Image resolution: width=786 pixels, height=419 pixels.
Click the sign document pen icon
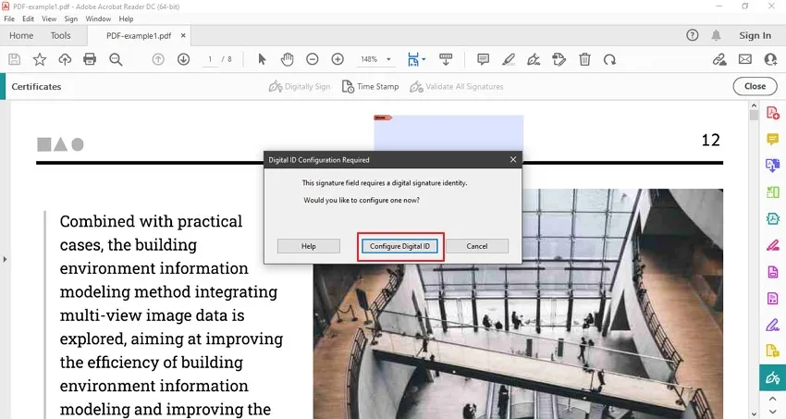534,59
